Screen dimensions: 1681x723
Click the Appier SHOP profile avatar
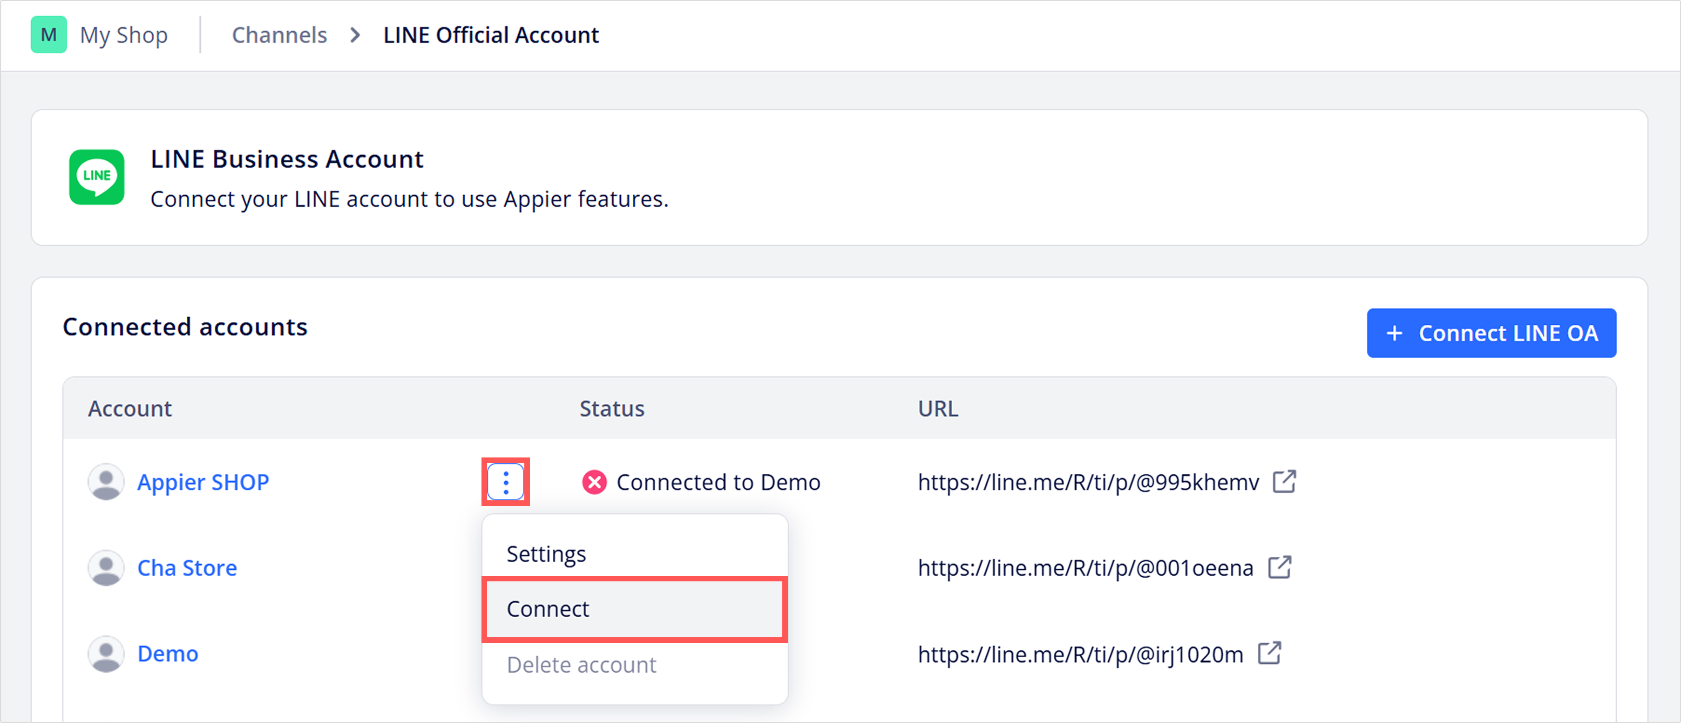click(x=106, y=482)
